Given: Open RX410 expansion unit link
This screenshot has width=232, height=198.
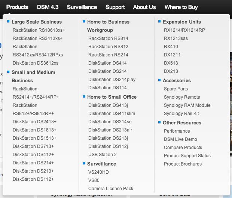Looking at the screenshot, I should pos(171,47).
